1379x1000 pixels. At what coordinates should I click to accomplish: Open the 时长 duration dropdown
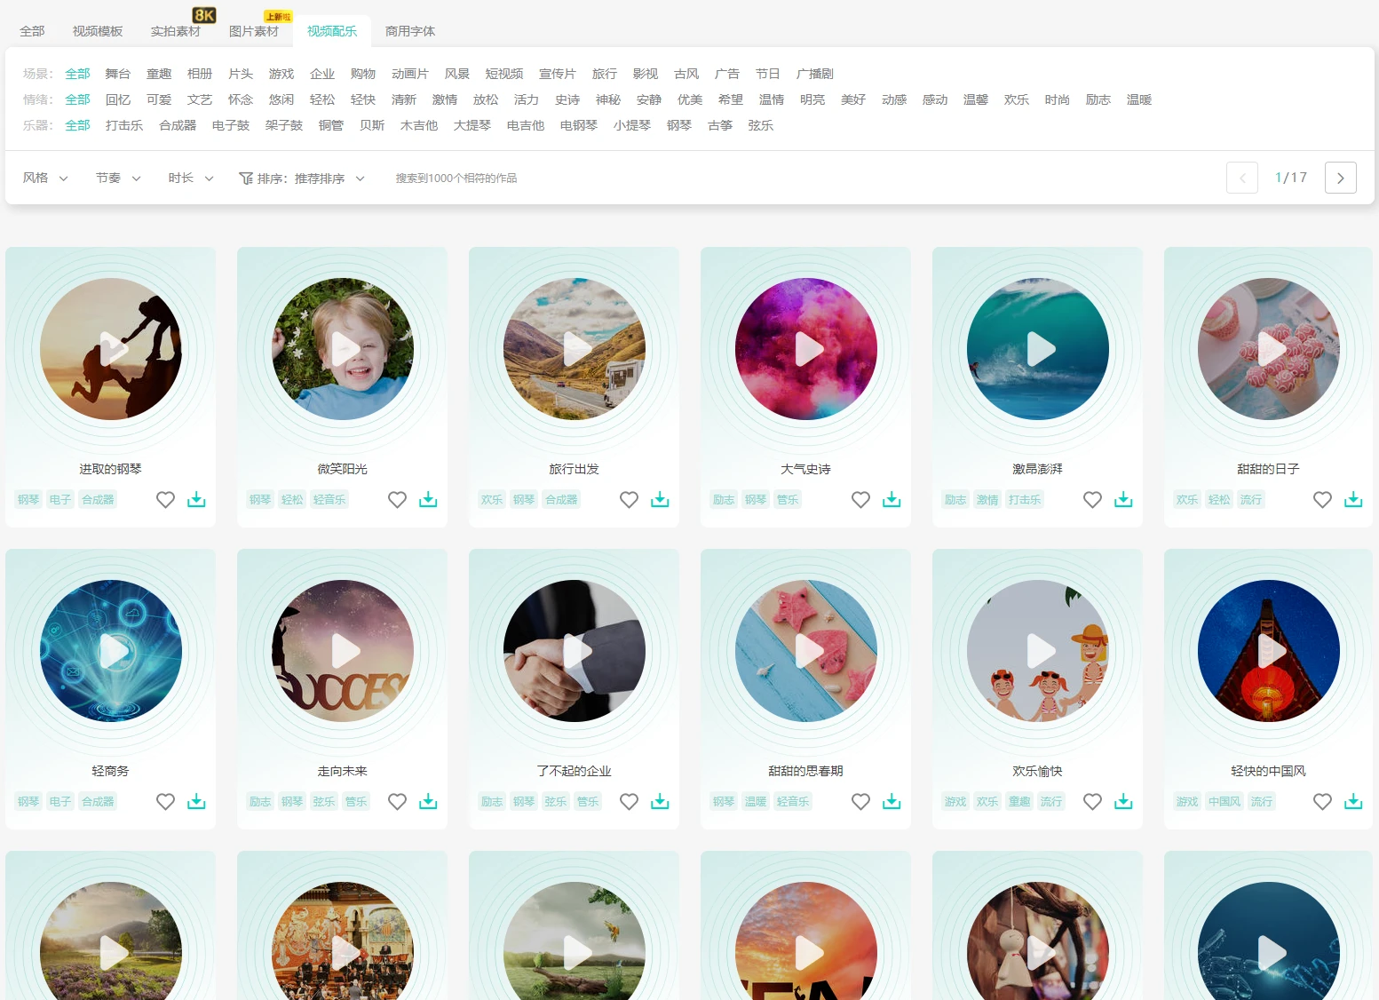click(x=191, y=178)
